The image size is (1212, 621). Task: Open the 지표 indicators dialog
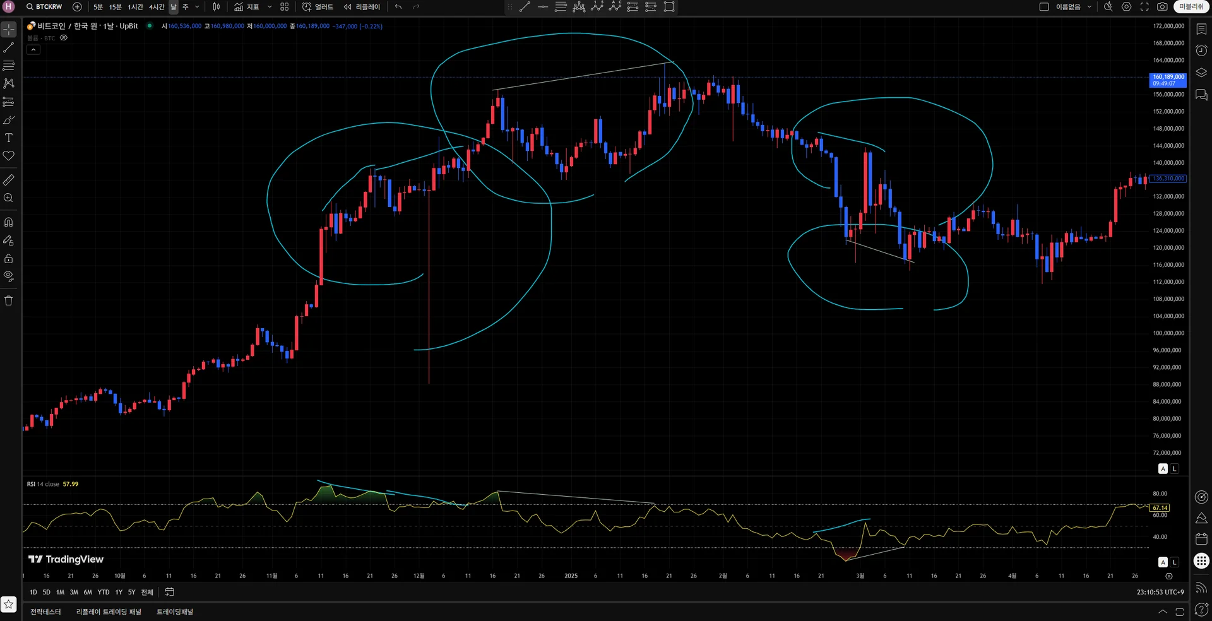[x=247, y=7]
